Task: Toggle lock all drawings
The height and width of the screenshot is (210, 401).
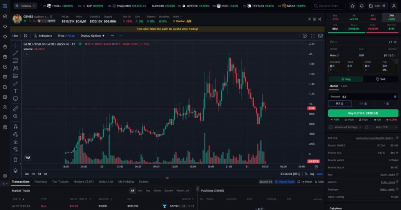Action: click(x=16, y=142)
